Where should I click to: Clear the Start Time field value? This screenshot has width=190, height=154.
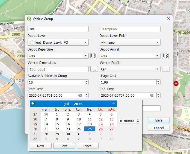[x=80, y=95]
